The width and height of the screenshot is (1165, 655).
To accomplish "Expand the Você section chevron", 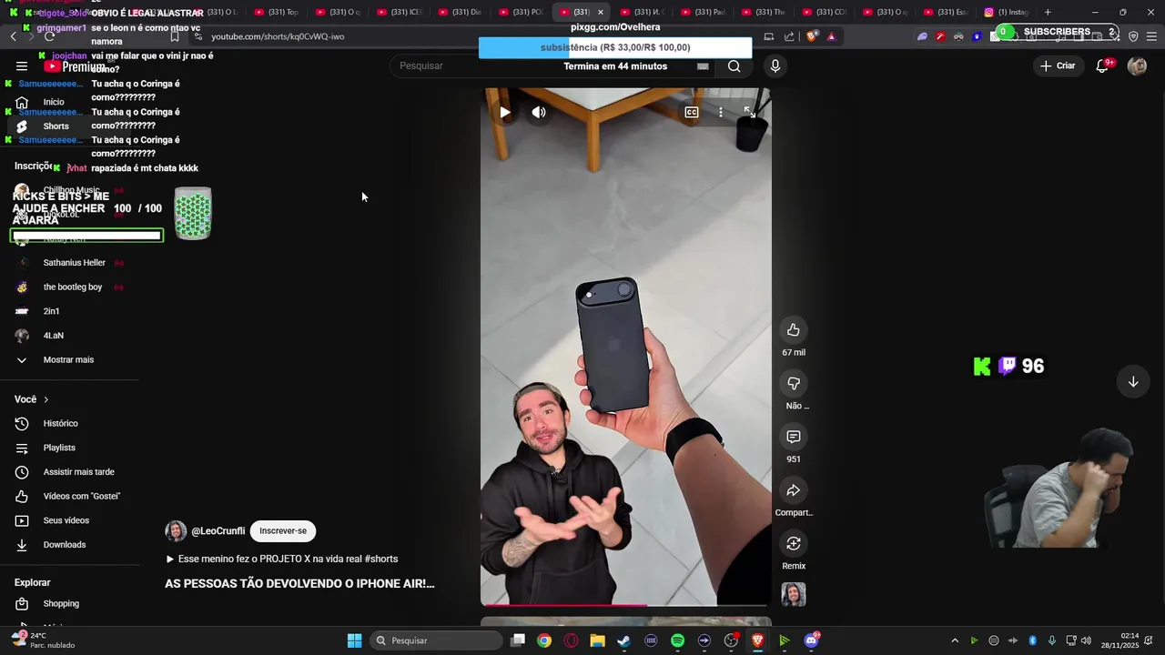I will [x=46, y=399].
